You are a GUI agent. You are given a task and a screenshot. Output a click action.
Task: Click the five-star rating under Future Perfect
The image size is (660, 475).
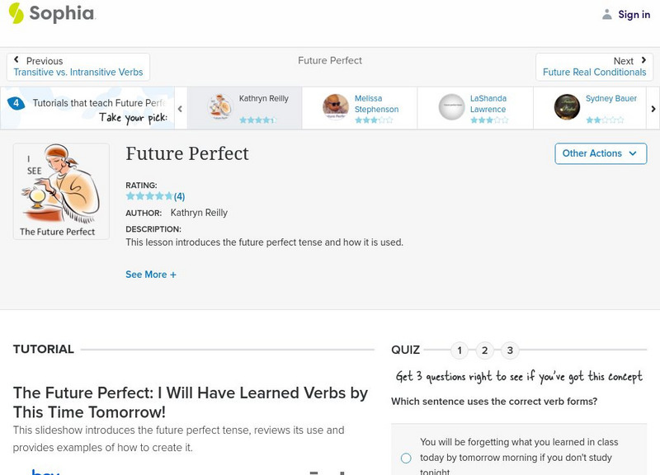149,196
